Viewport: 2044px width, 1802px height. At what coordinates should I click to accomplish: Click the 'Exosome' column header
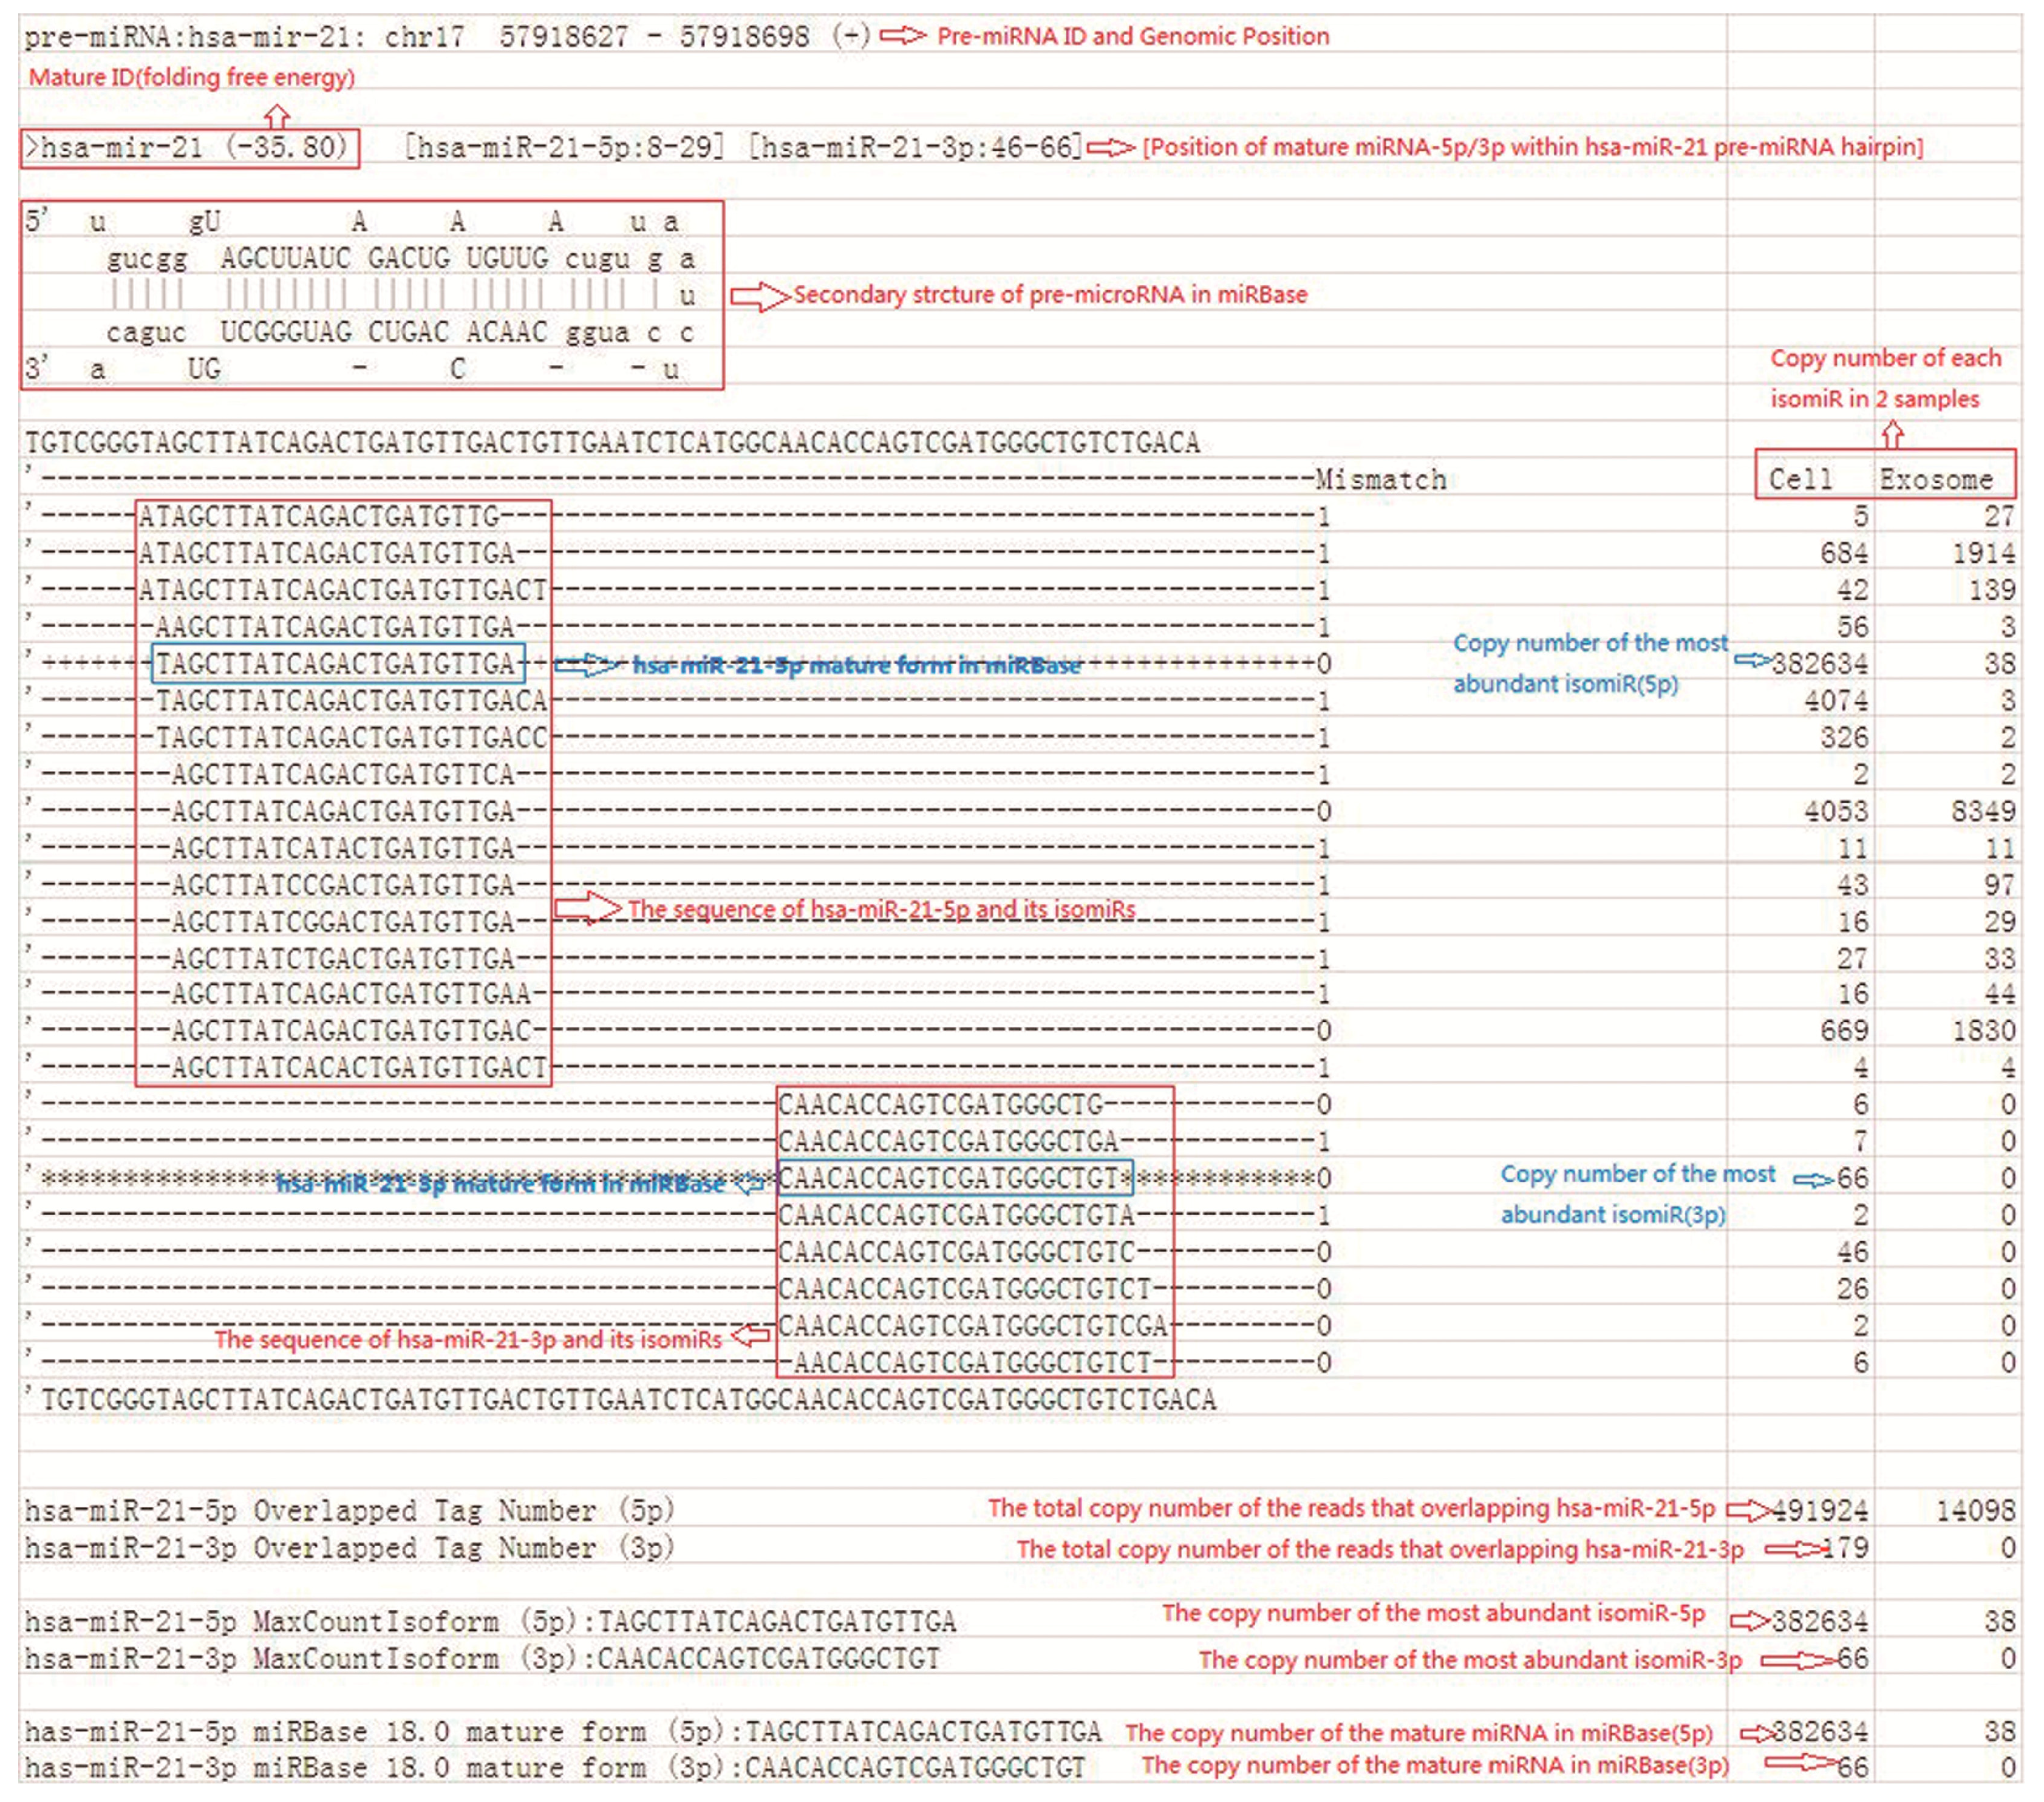pos(1936,480)
